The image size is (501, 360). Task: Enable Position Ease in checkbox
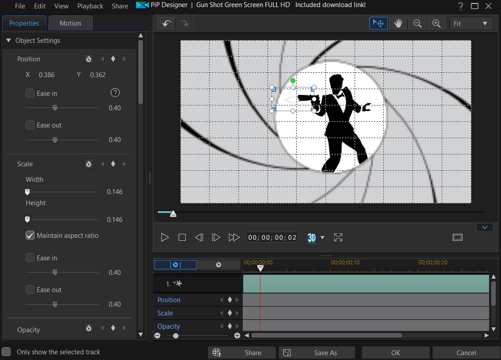coord(30,93)
